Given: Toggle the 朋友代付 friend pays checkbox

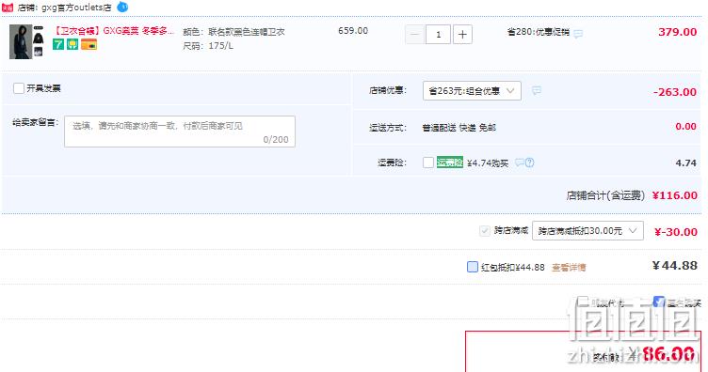Looking at the screenshot, I should [x=583, y=302].
